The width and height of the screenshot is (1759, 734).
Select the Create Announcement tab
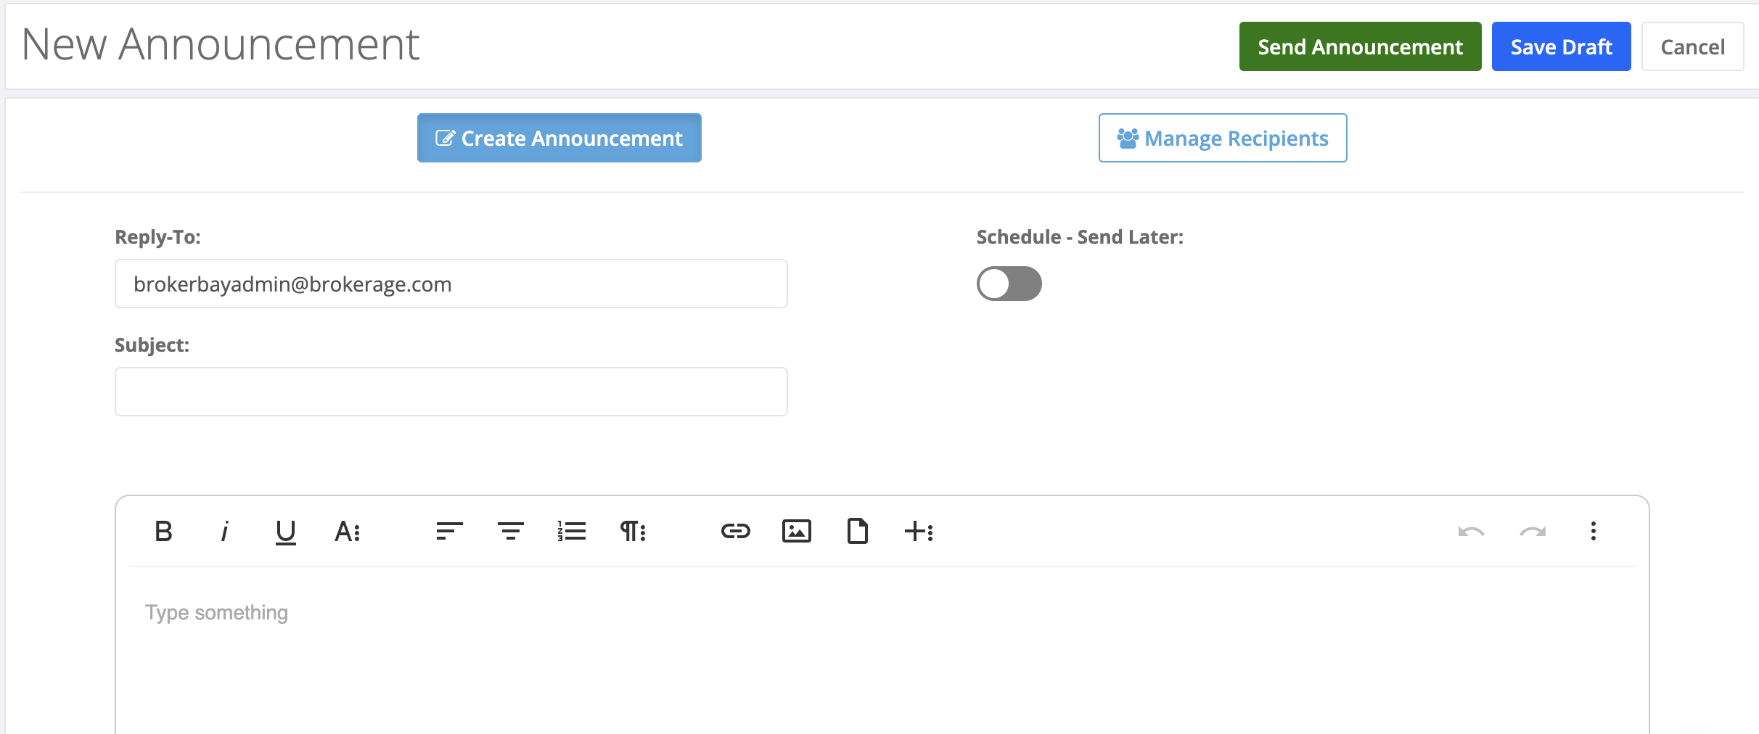coord(559,138)
